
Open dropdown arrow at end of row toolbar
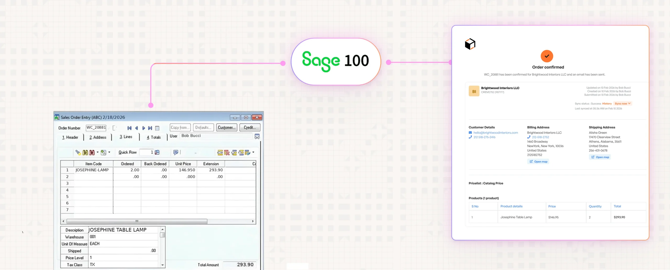tap(253, 152)
